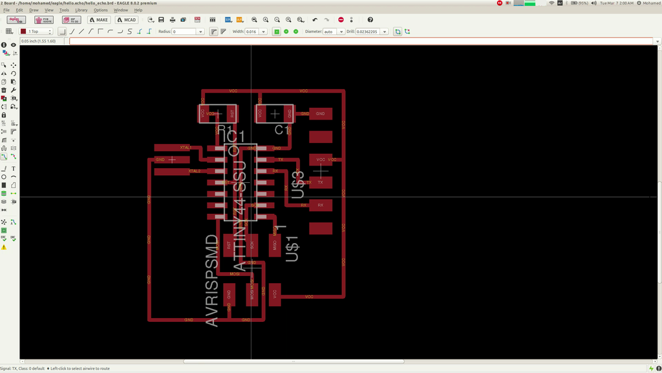Viewport: 662px width, 373px height.
Task: Click the CAM processor icon
Action: [x=183, y=20]
